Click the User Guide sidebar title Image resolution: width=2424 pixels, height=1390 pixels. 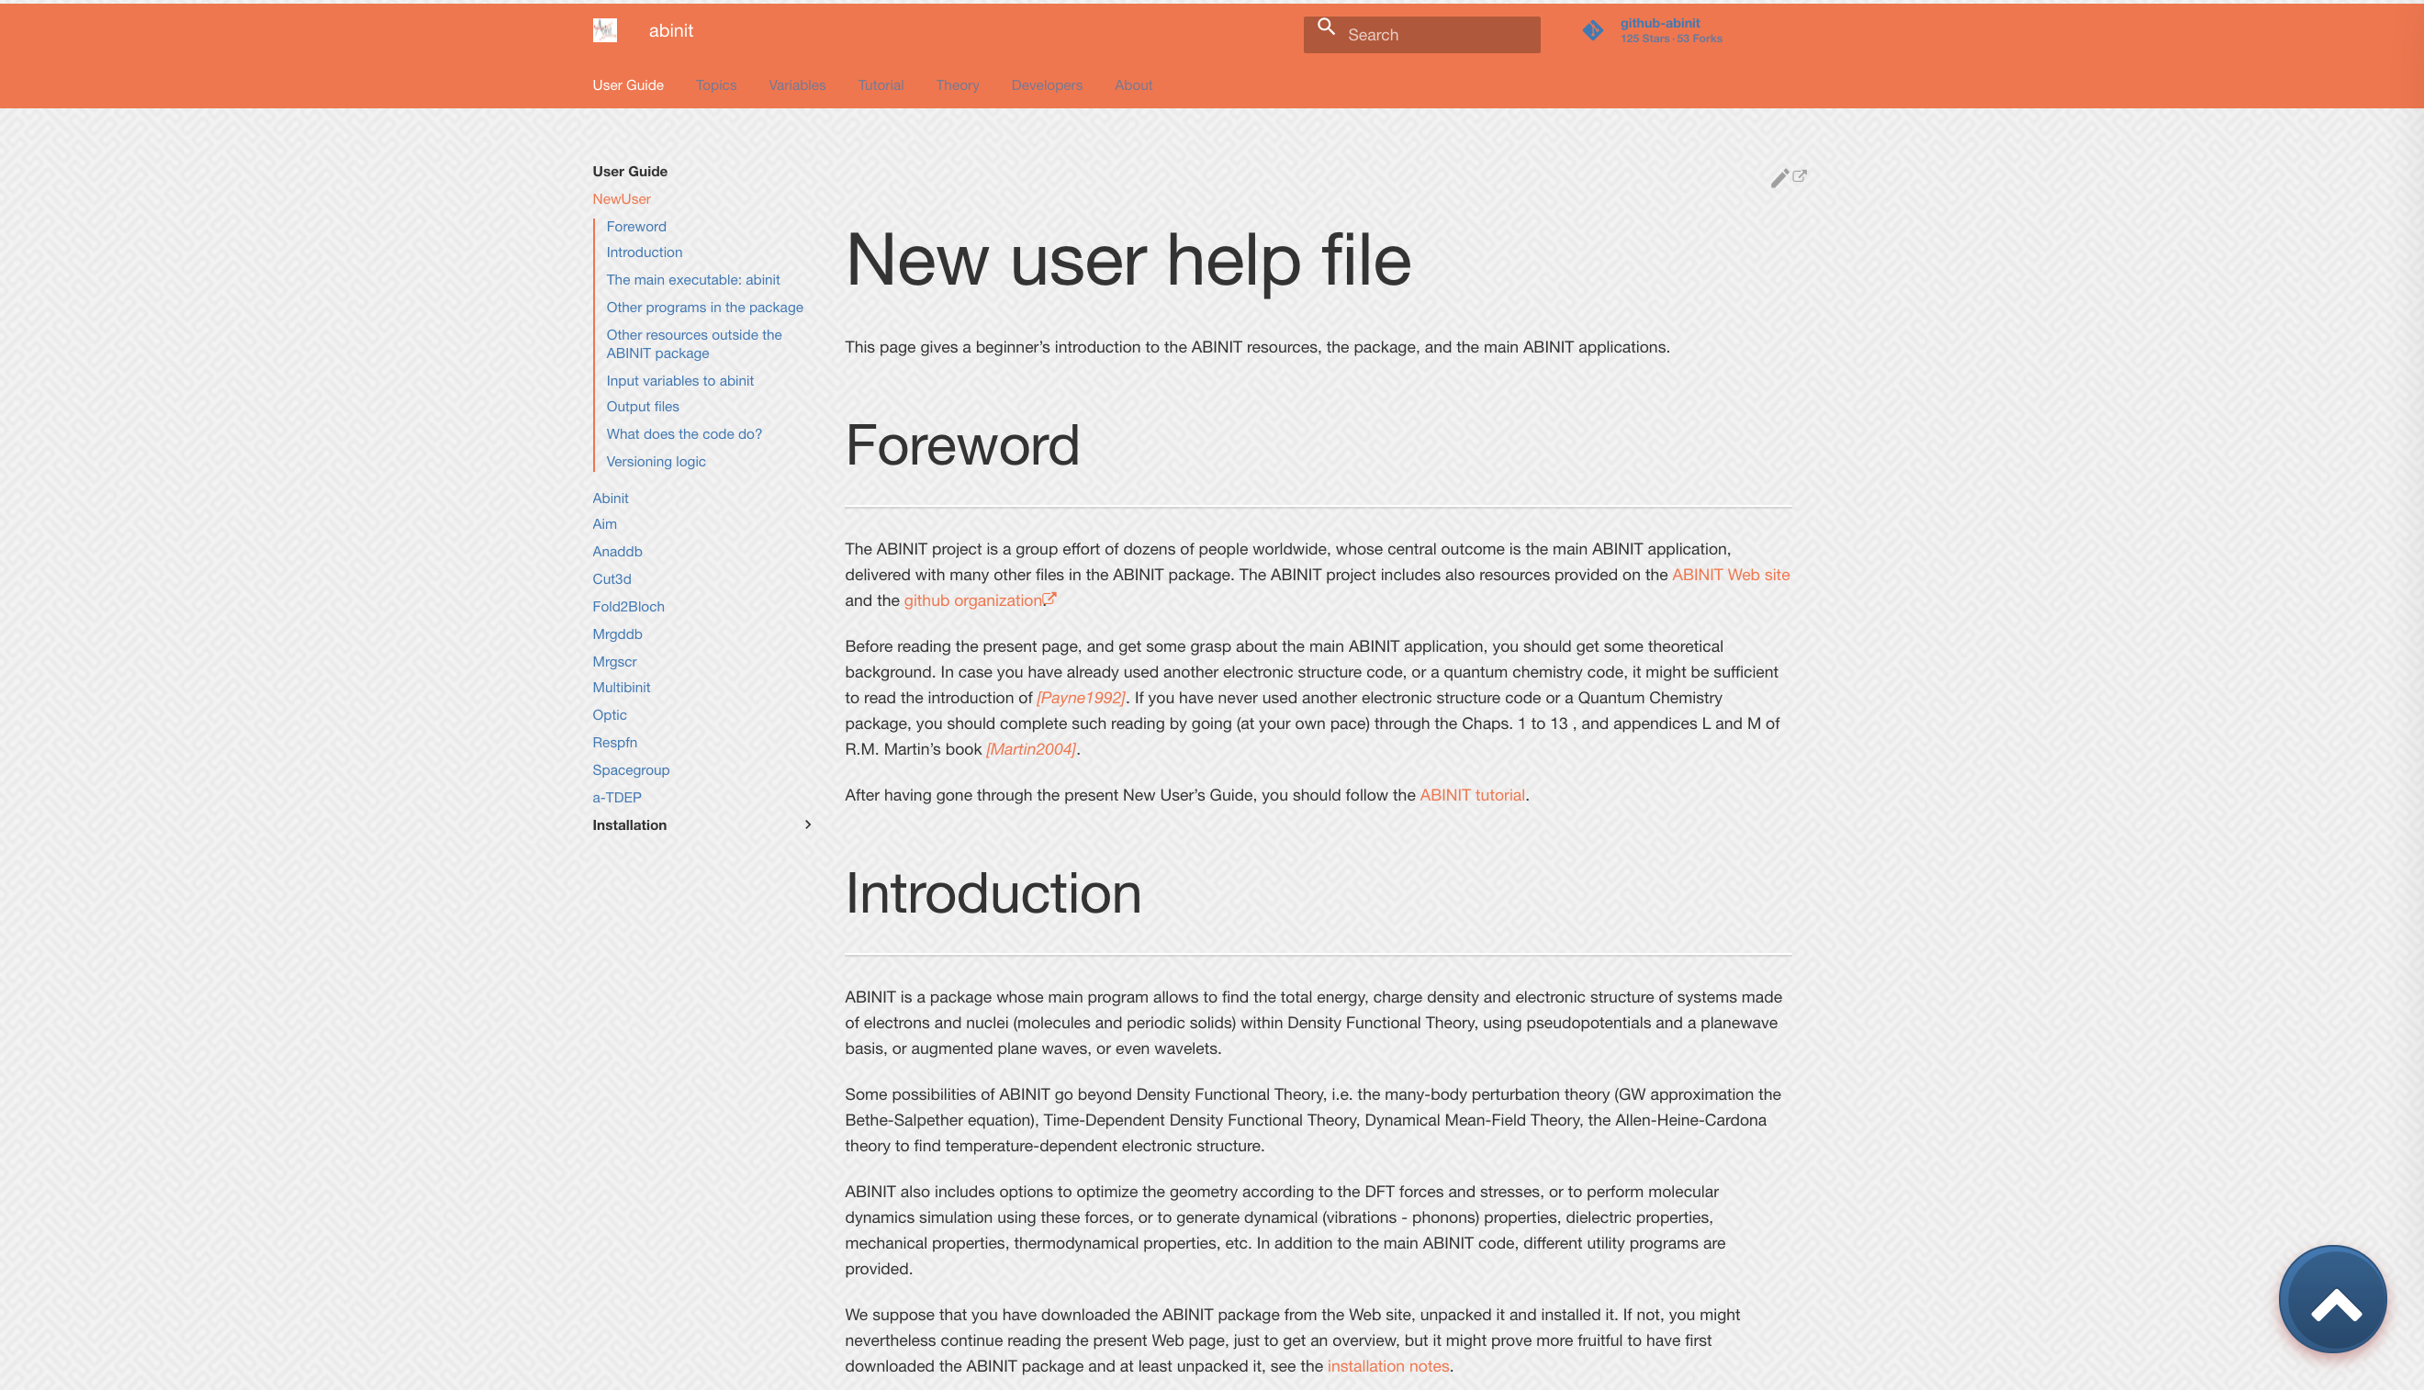[629, 172]
